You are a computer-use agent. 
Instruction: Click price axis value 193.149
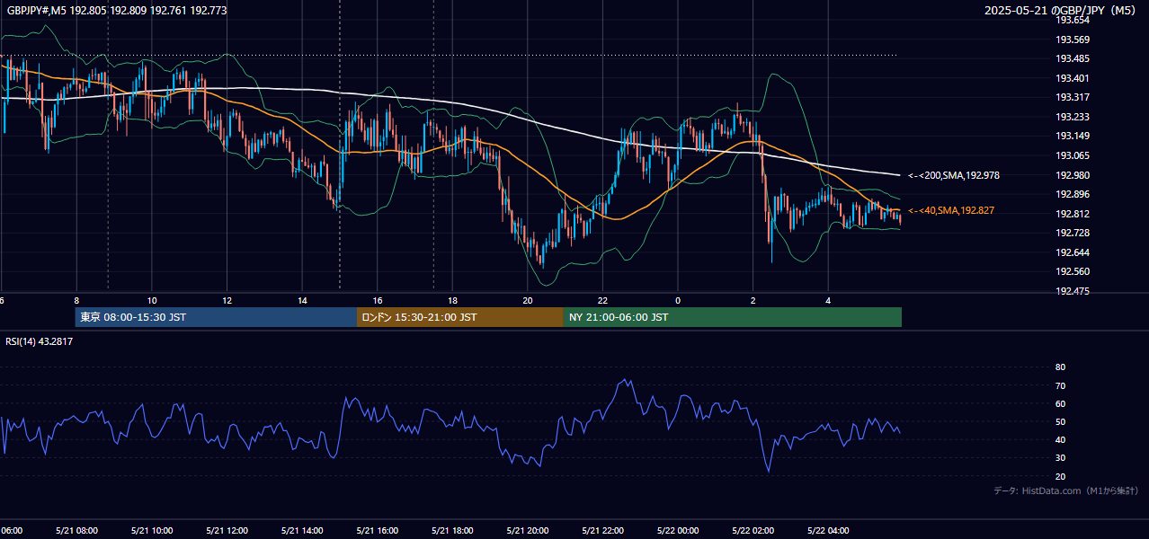pos(1072,136)
